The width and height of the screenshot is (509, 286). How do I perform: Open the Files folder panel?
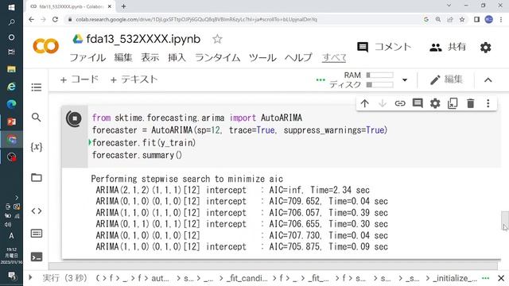pyautogui.click(x=37, y=177)
